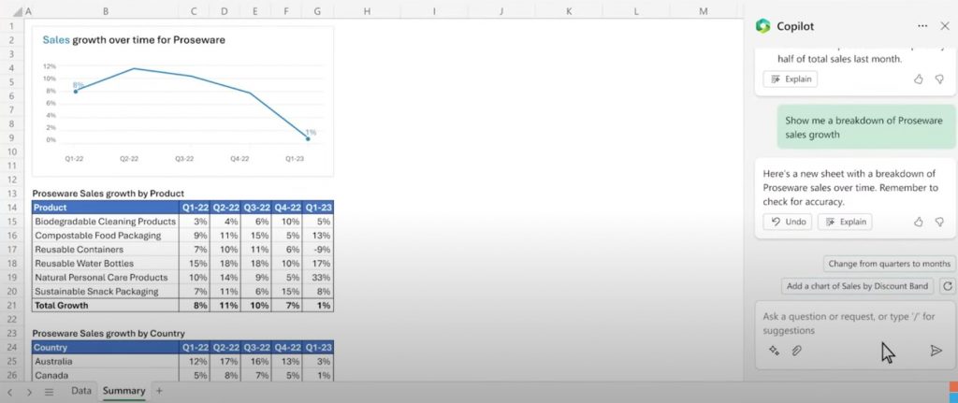Select row 12 header
Viewport: 958px width, 403px height.
(11, 180)
